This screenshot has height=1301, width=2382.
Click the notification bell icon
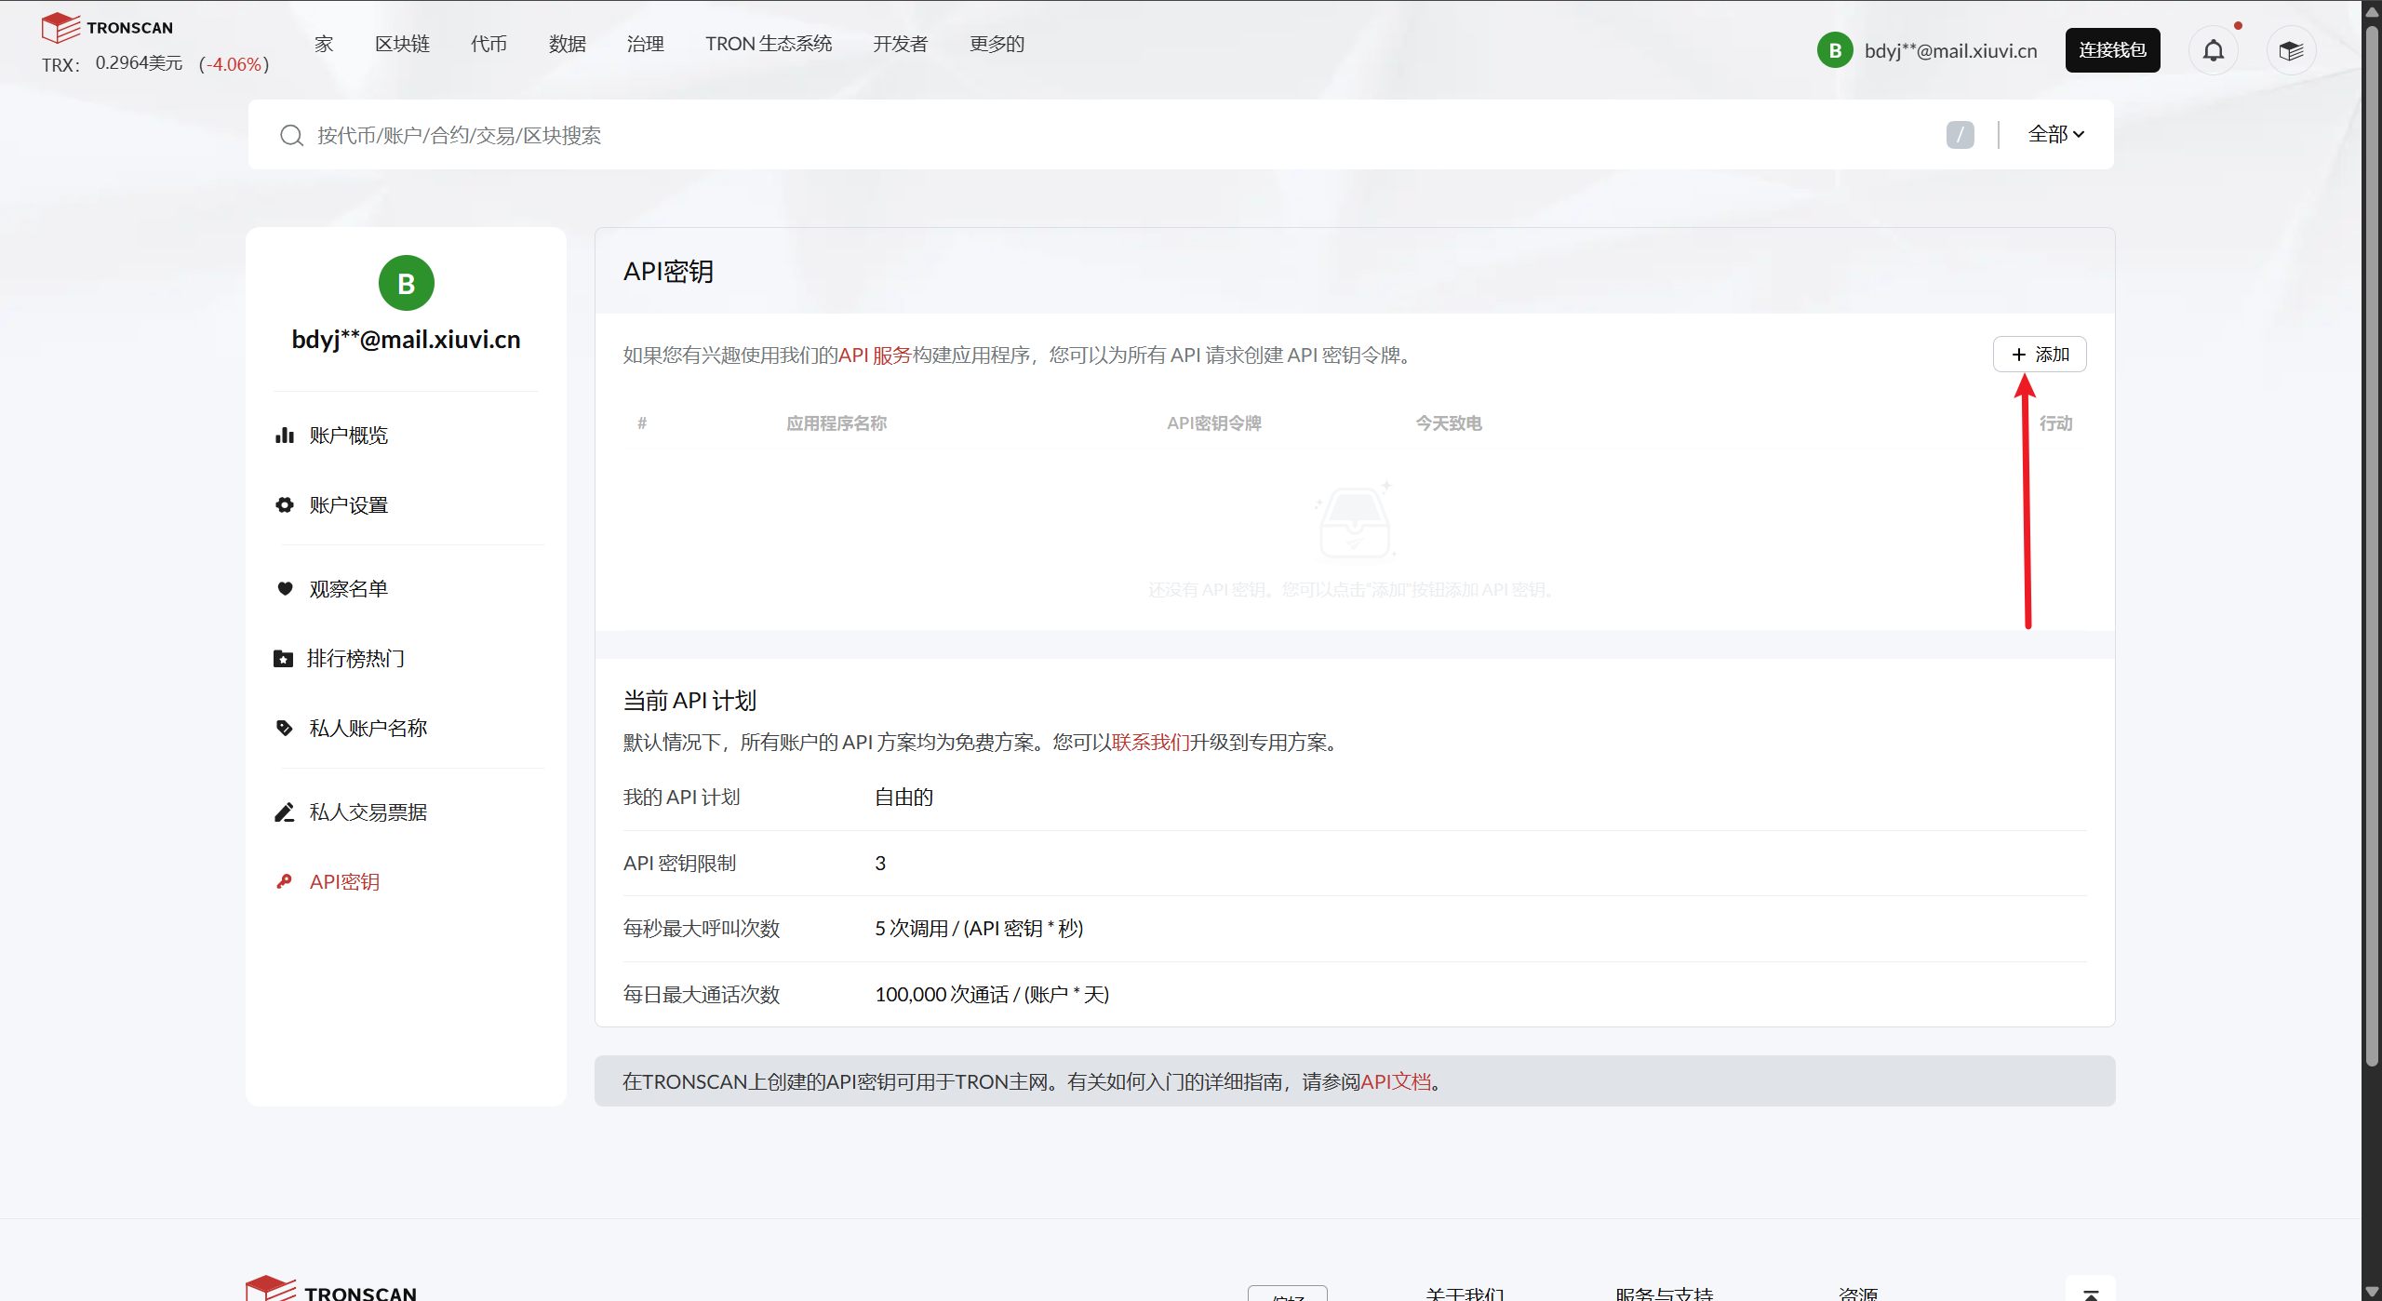pyautogui.click(x=2213, y=50)
